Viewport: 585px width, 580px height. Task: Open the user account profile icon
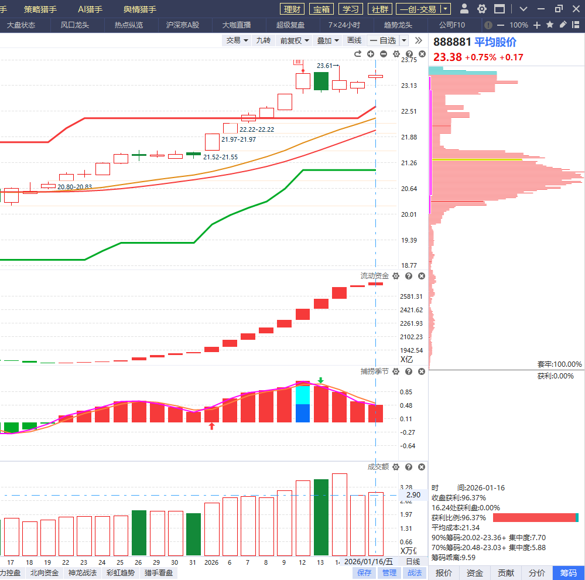[464, 9]
